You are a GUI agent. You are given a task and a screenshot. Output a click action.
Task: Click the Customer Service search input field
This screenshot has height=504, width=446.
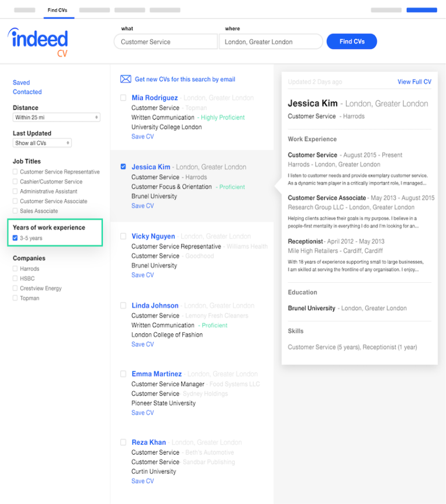(165, 41)
